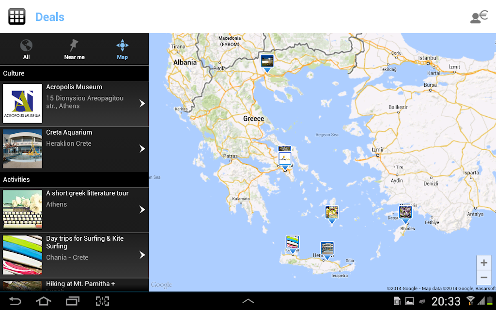Image resolution: width=496 pixels, height=310 pixels.
Task: Tap the map marker in northern Greece
Action: 267,63
